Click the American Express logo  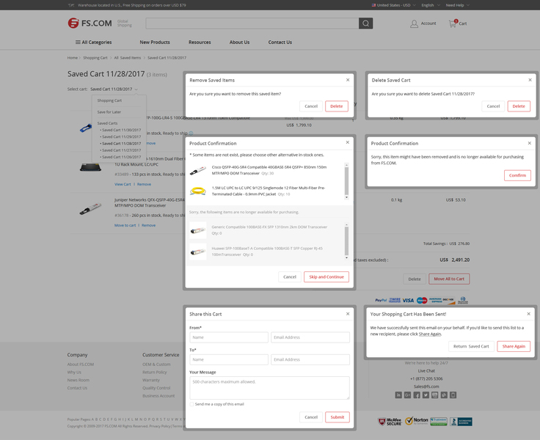[x=436, y=300]
